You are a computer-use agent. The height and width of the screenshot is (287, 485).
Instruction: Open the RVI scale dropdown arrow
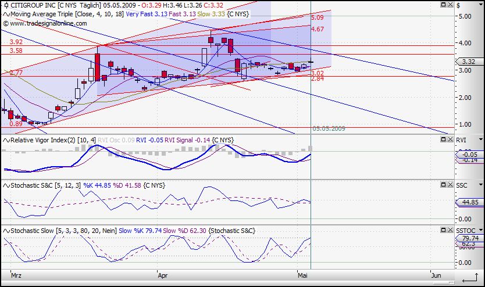pyautogui.click(x=481, y=139)
